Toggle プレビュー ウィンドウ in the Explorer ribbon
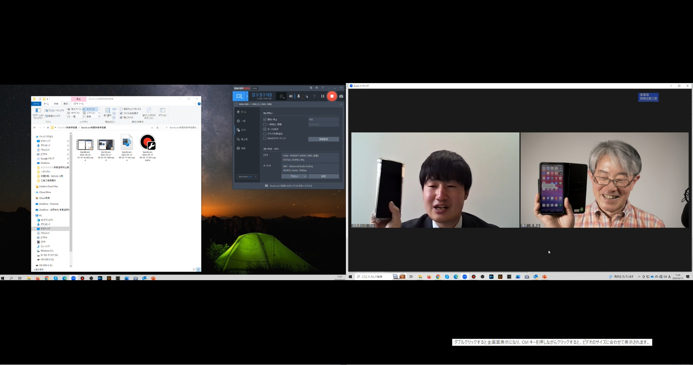 54,110
